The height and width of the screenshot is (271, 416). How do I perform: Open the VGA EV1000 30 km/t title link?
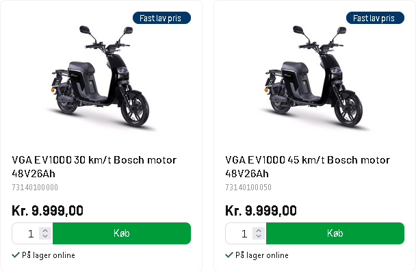(x=94, y=167)
